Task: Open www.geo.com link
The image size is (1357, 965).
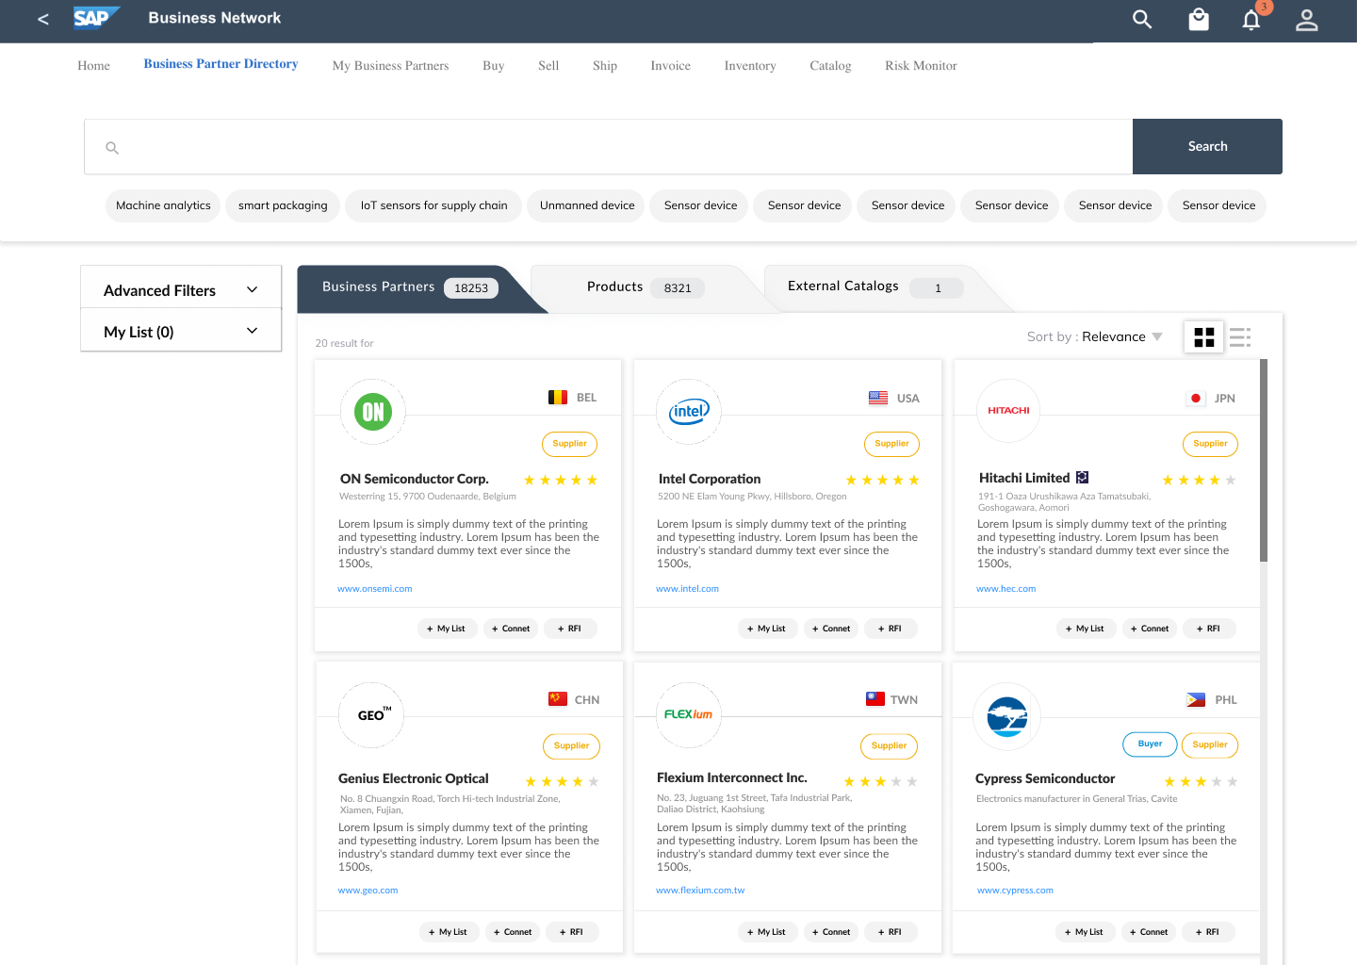Action: [368, 891]
